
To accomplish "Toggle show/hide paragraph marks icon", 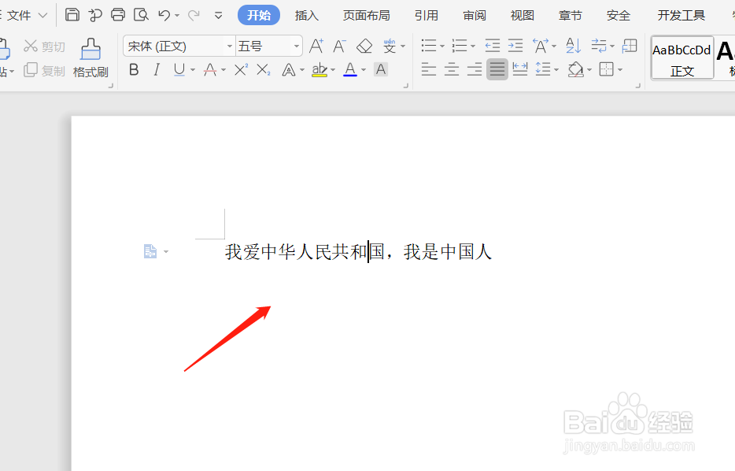I will coord(599,46).
